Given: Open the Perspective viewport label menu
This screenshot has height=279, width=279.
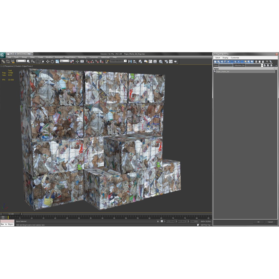Looking at the screenshot, I should click(x=9, y=66).
